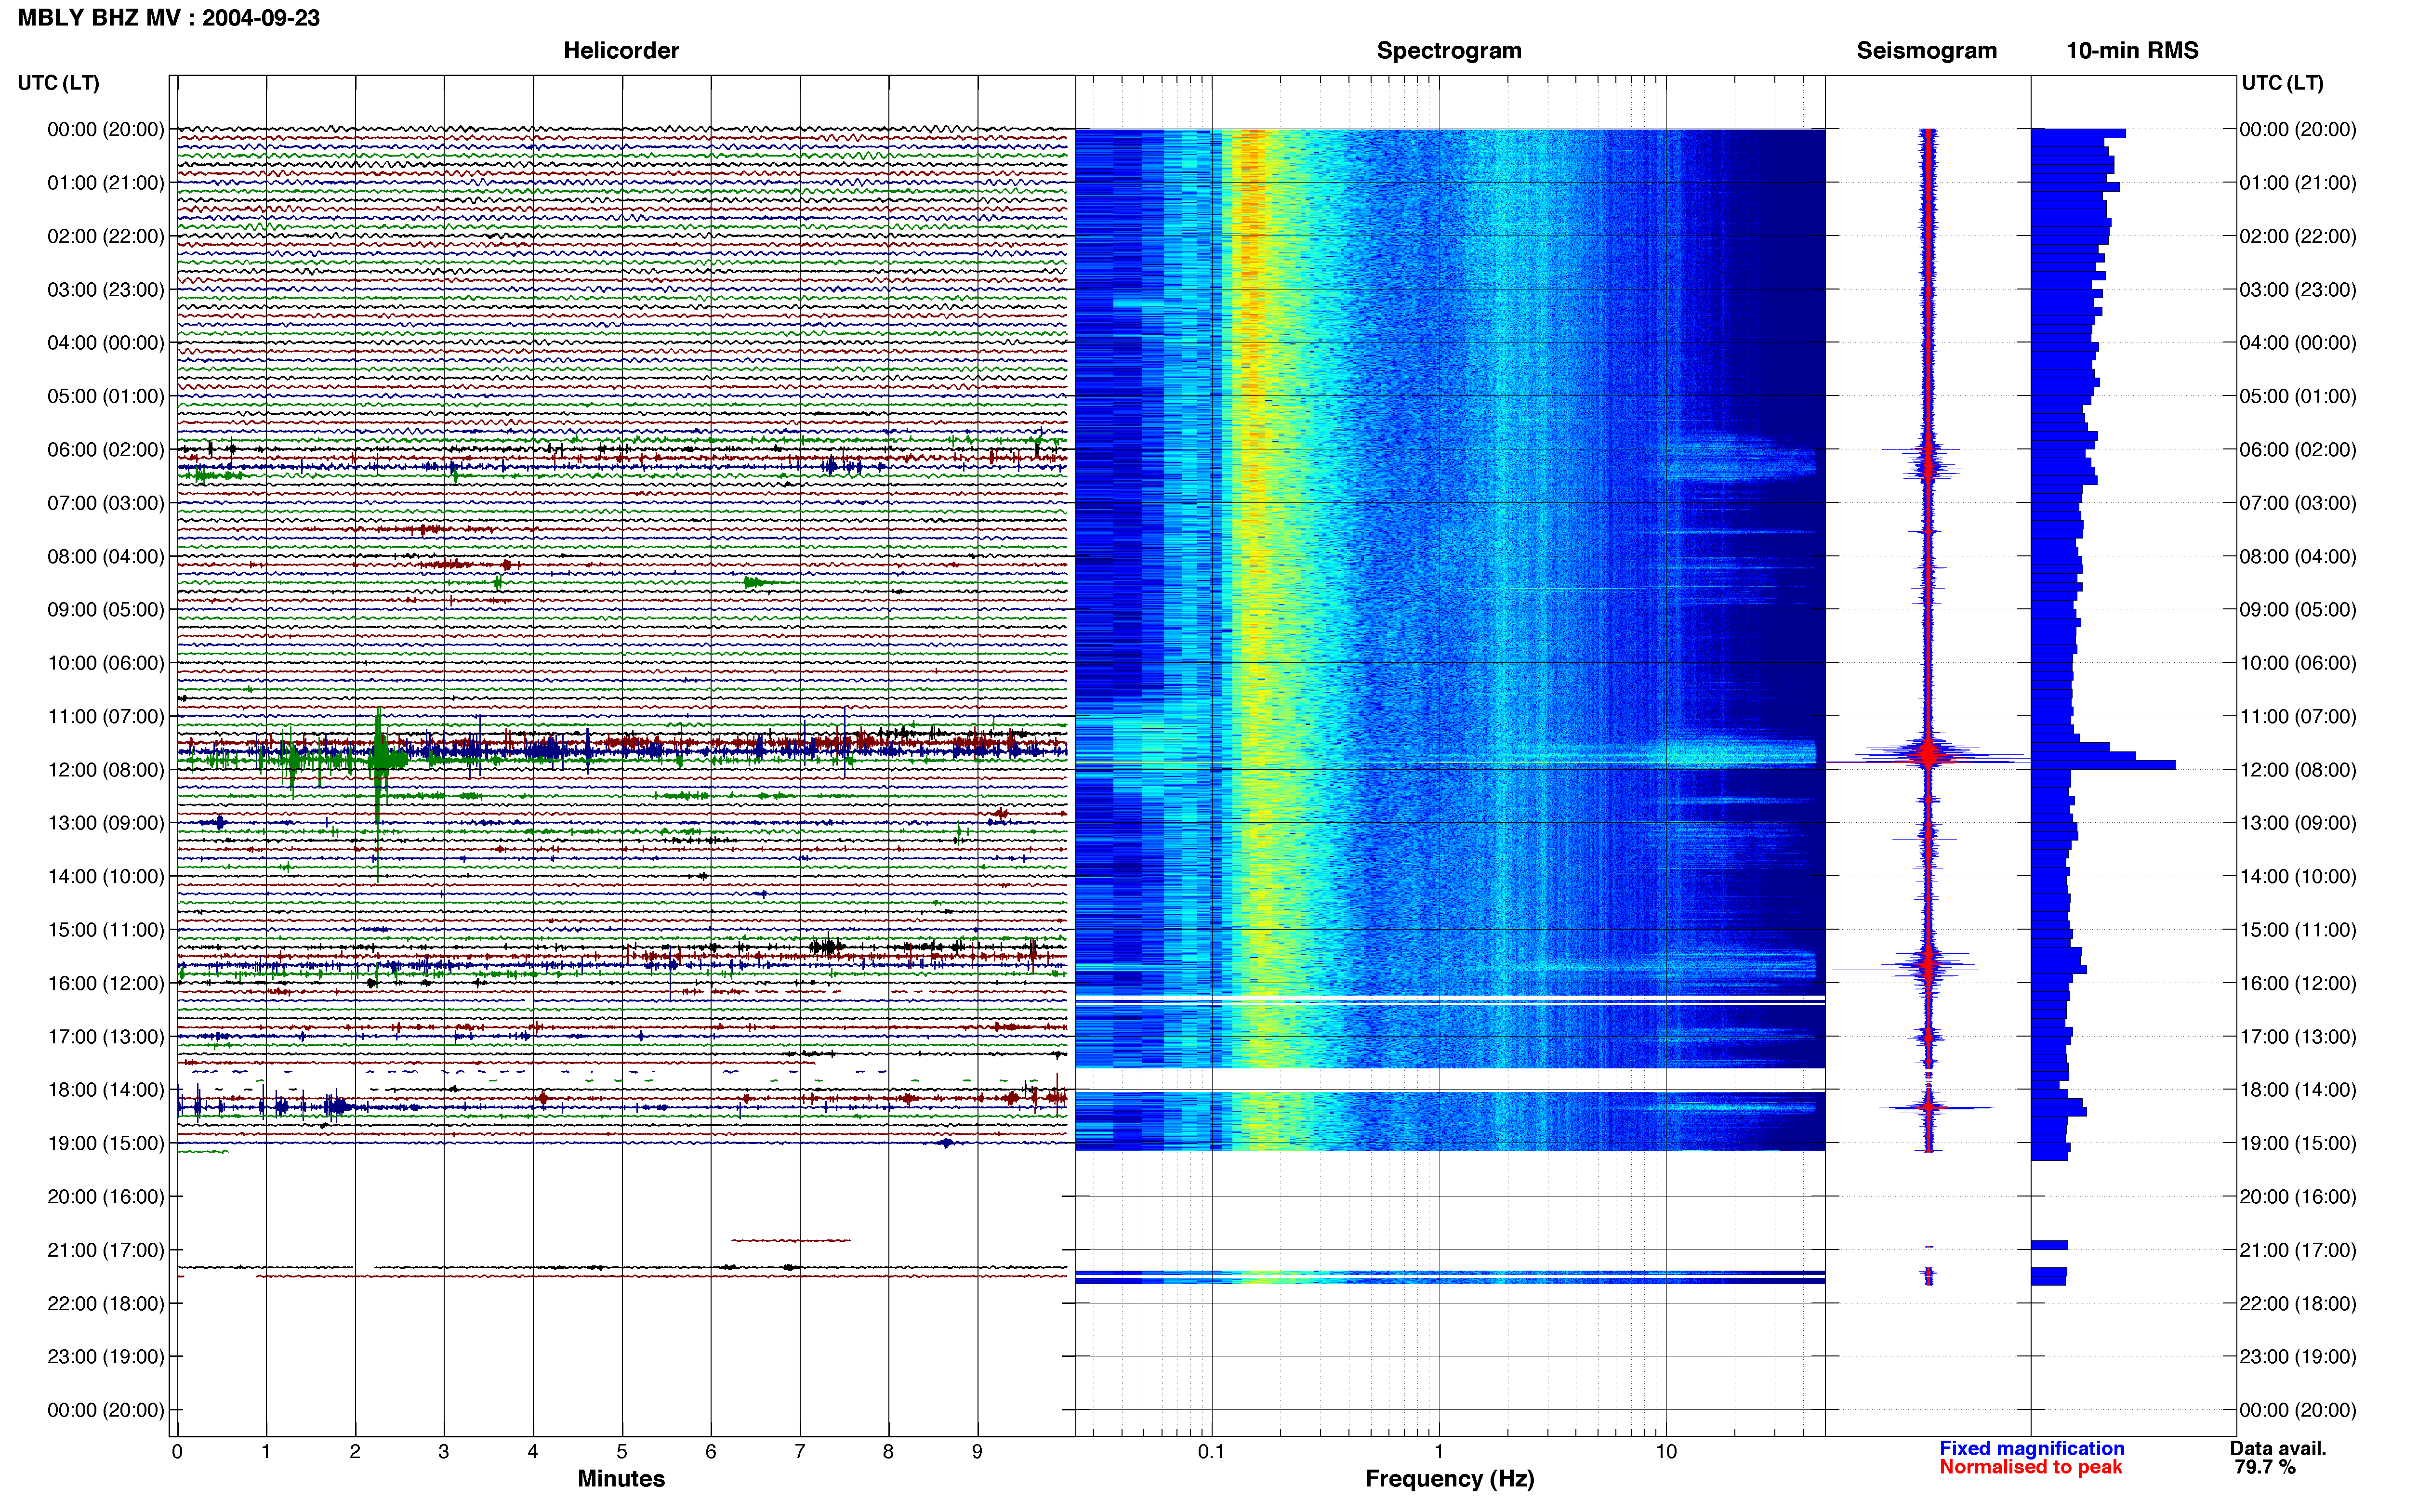The image size is (2418, 1512).
Task: Select the Helicorder panel heading
Action: click(621, 50)
